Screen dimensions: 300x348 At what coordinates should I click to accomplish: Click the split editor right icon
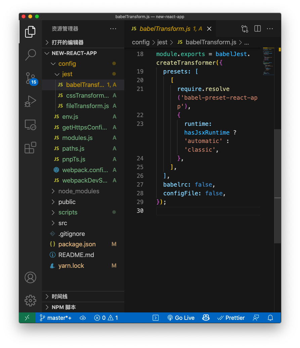coord(257,29)
